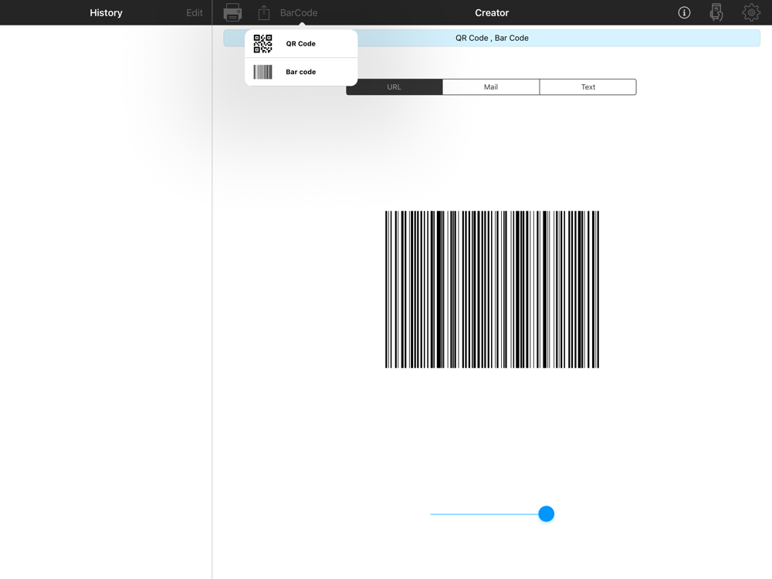The width and height of the screenshot is (772, 579).
Task: Open the info icon in the top bar
Action: click(684, 12)
